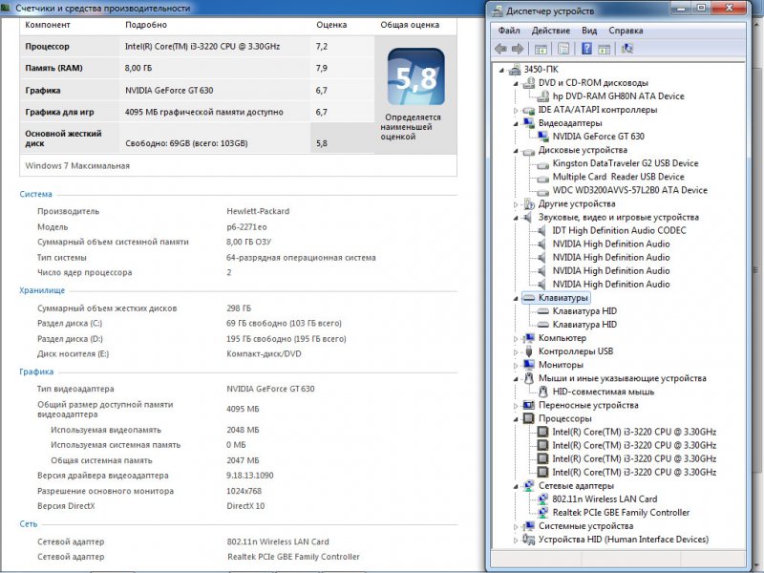Click the 5,8 overall score badge

pos(415,81)
